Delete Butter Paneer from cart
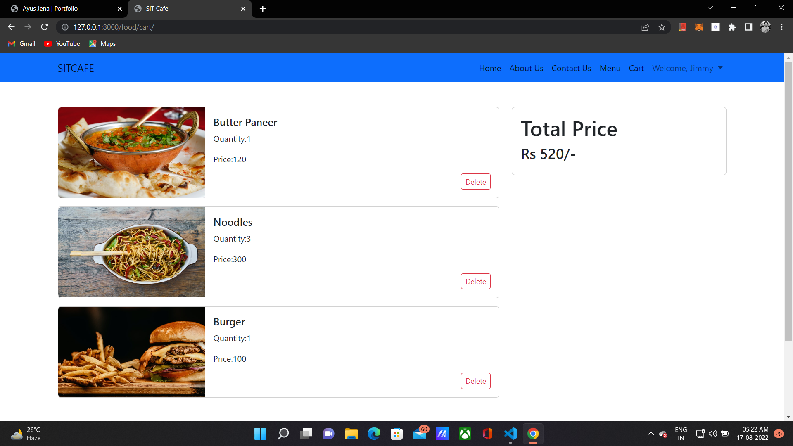The height and width of the screenshot is (446, 793). [475, 182]
